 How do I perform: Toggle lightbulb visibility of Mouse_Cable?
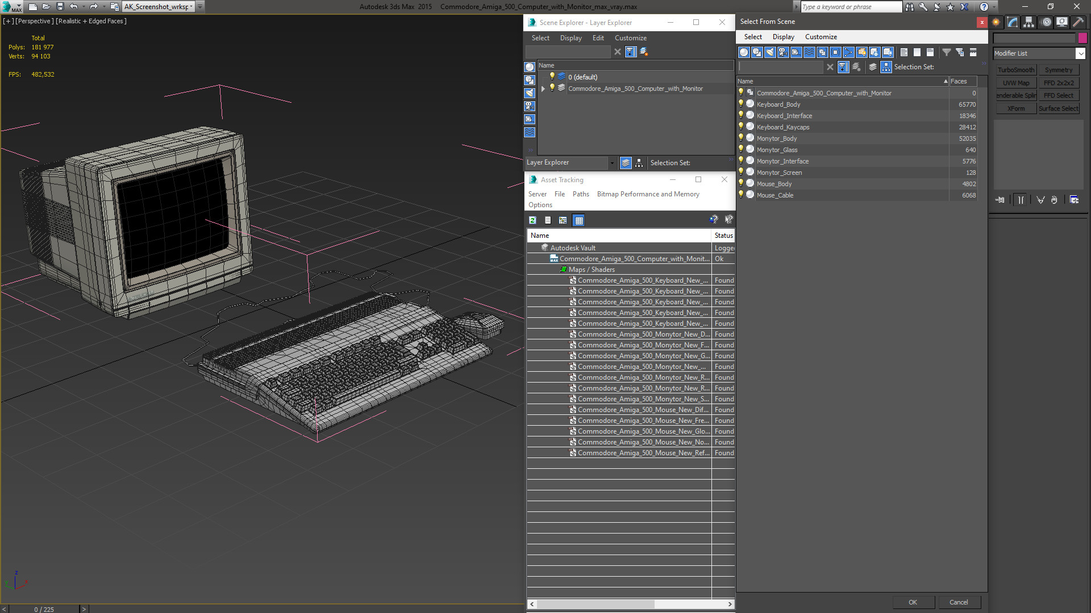click(x=741, y=195)
